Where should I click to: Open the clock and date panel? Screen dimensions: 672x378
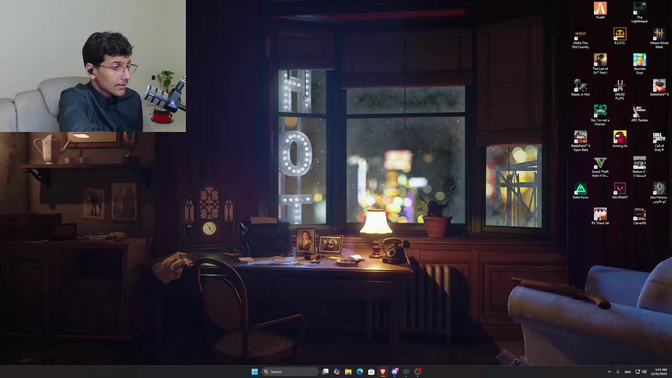659,372
